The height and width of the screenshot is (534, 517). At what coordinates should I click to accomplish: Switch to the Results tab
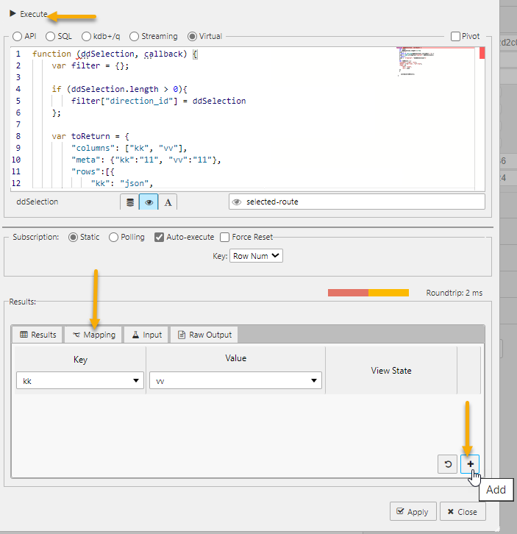[x=38, y=335]
